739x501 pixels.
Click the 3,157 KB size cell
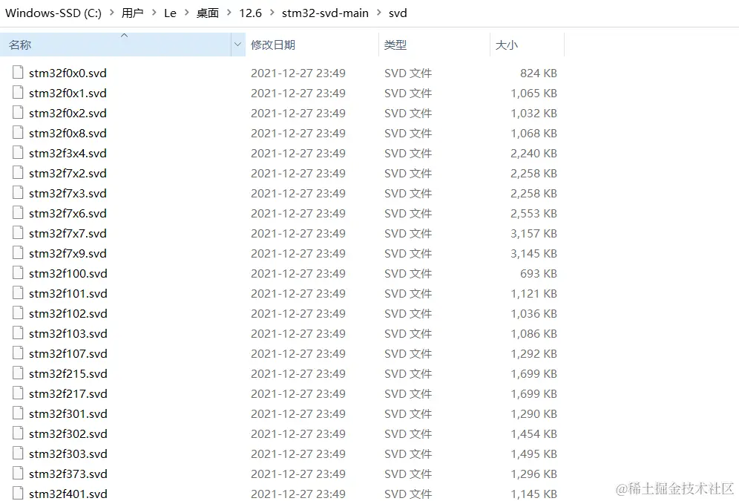tap(534, 233)
